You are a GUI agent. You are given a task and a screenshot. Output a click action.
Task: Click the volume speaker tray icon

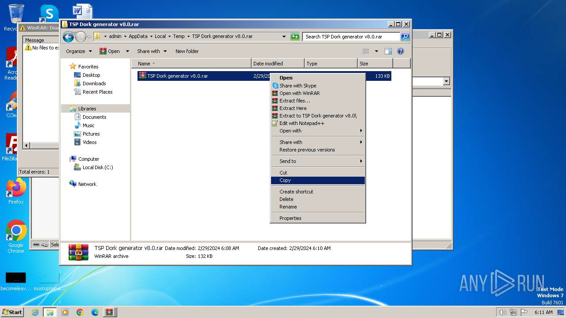click(x=503, y=312)
